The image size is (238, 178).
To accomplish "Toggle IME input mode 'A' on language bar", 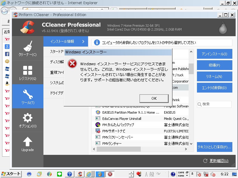I will 146,174.
